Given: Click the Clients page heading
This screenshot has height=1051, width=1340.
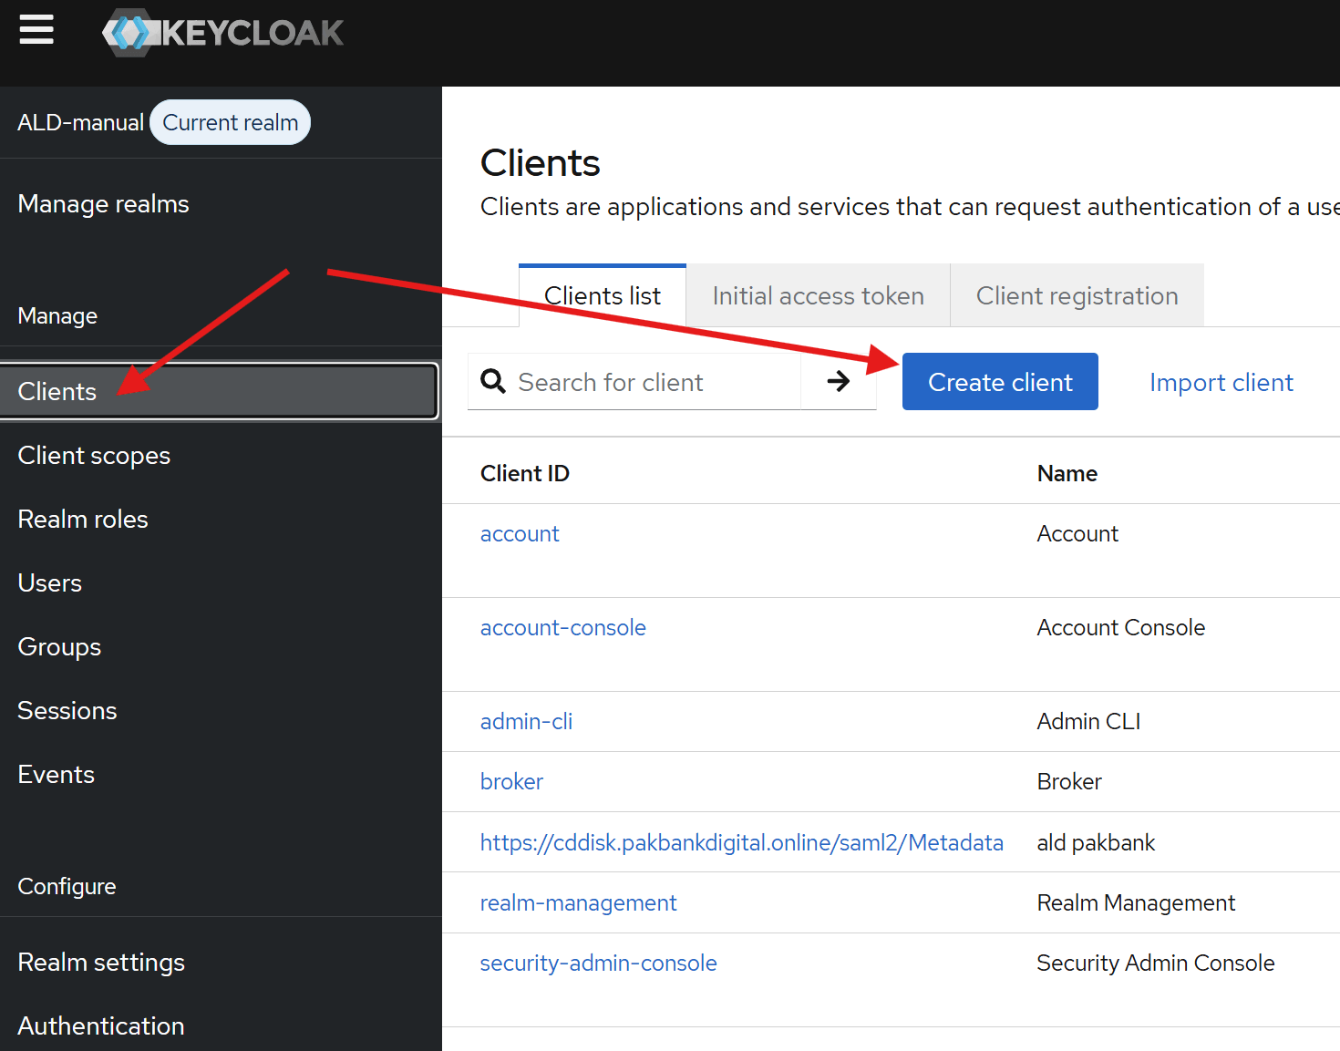Looking at the screenshot, I should [x=540, y=163].
